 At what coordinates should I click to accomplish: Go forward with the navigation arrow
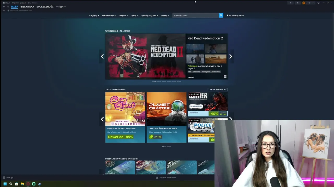pos(8,6)
